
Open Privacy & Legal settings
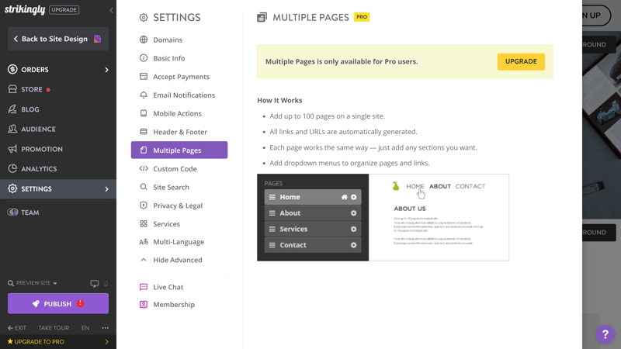pyautogui.click(x=179, y=206)
